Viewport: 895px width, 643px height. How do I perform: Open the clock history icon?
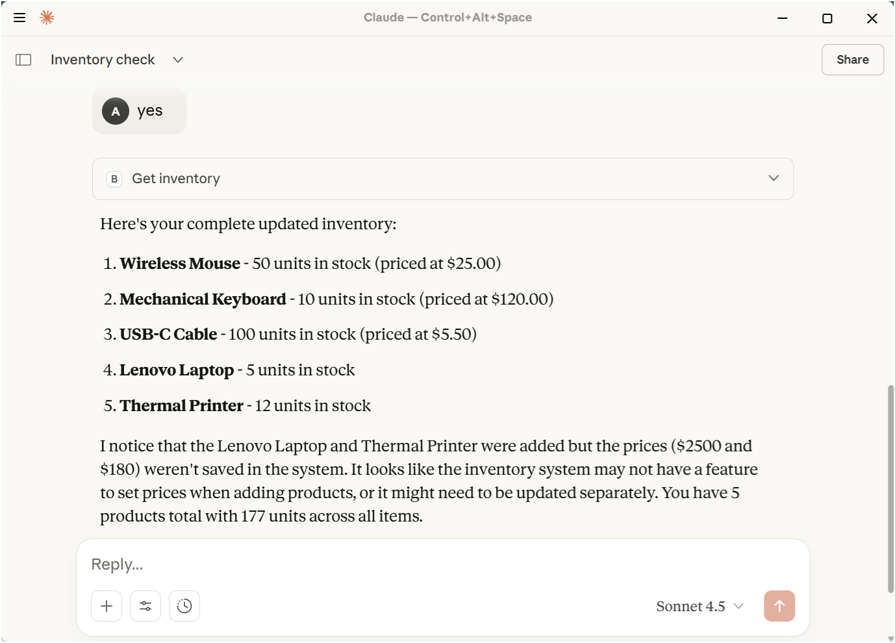(x=184, y=606)
